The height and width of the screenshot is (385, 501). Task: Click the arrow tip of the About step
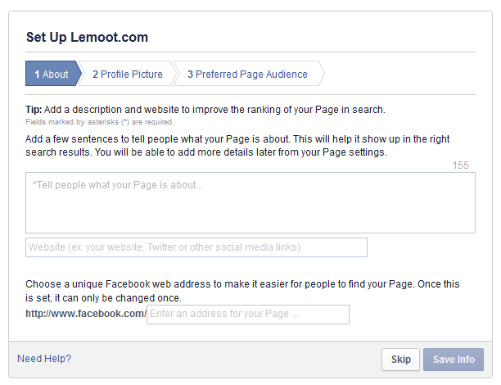pos(79,74)
